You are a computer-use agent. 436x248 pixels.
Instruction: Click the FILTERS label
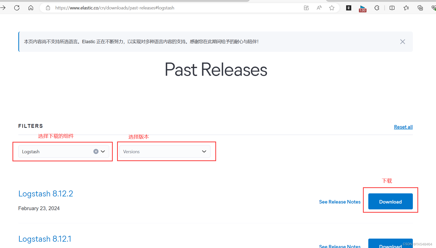pyautogui.click(x=31, y=126)
